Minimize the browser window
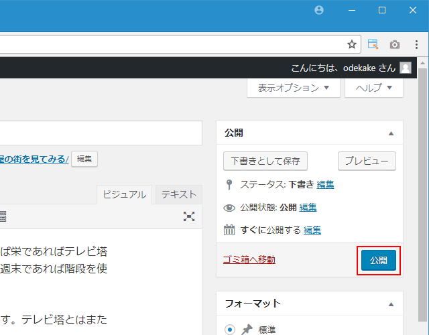 352,11
